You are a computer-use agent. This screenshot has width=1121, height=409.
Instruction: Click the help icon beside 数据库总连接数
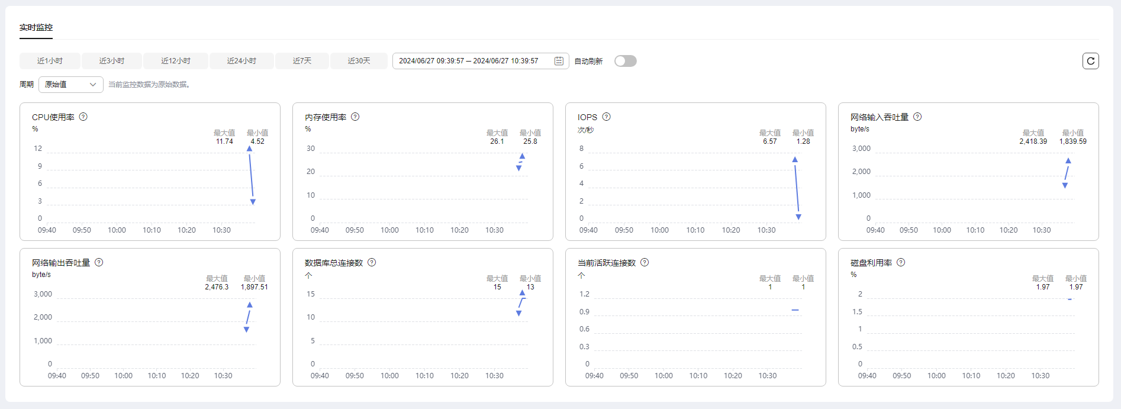[x=372, y=262]
